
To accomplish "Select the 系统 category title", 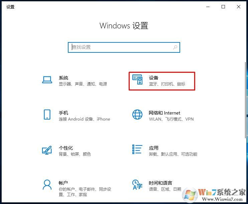I will point(64,78).
